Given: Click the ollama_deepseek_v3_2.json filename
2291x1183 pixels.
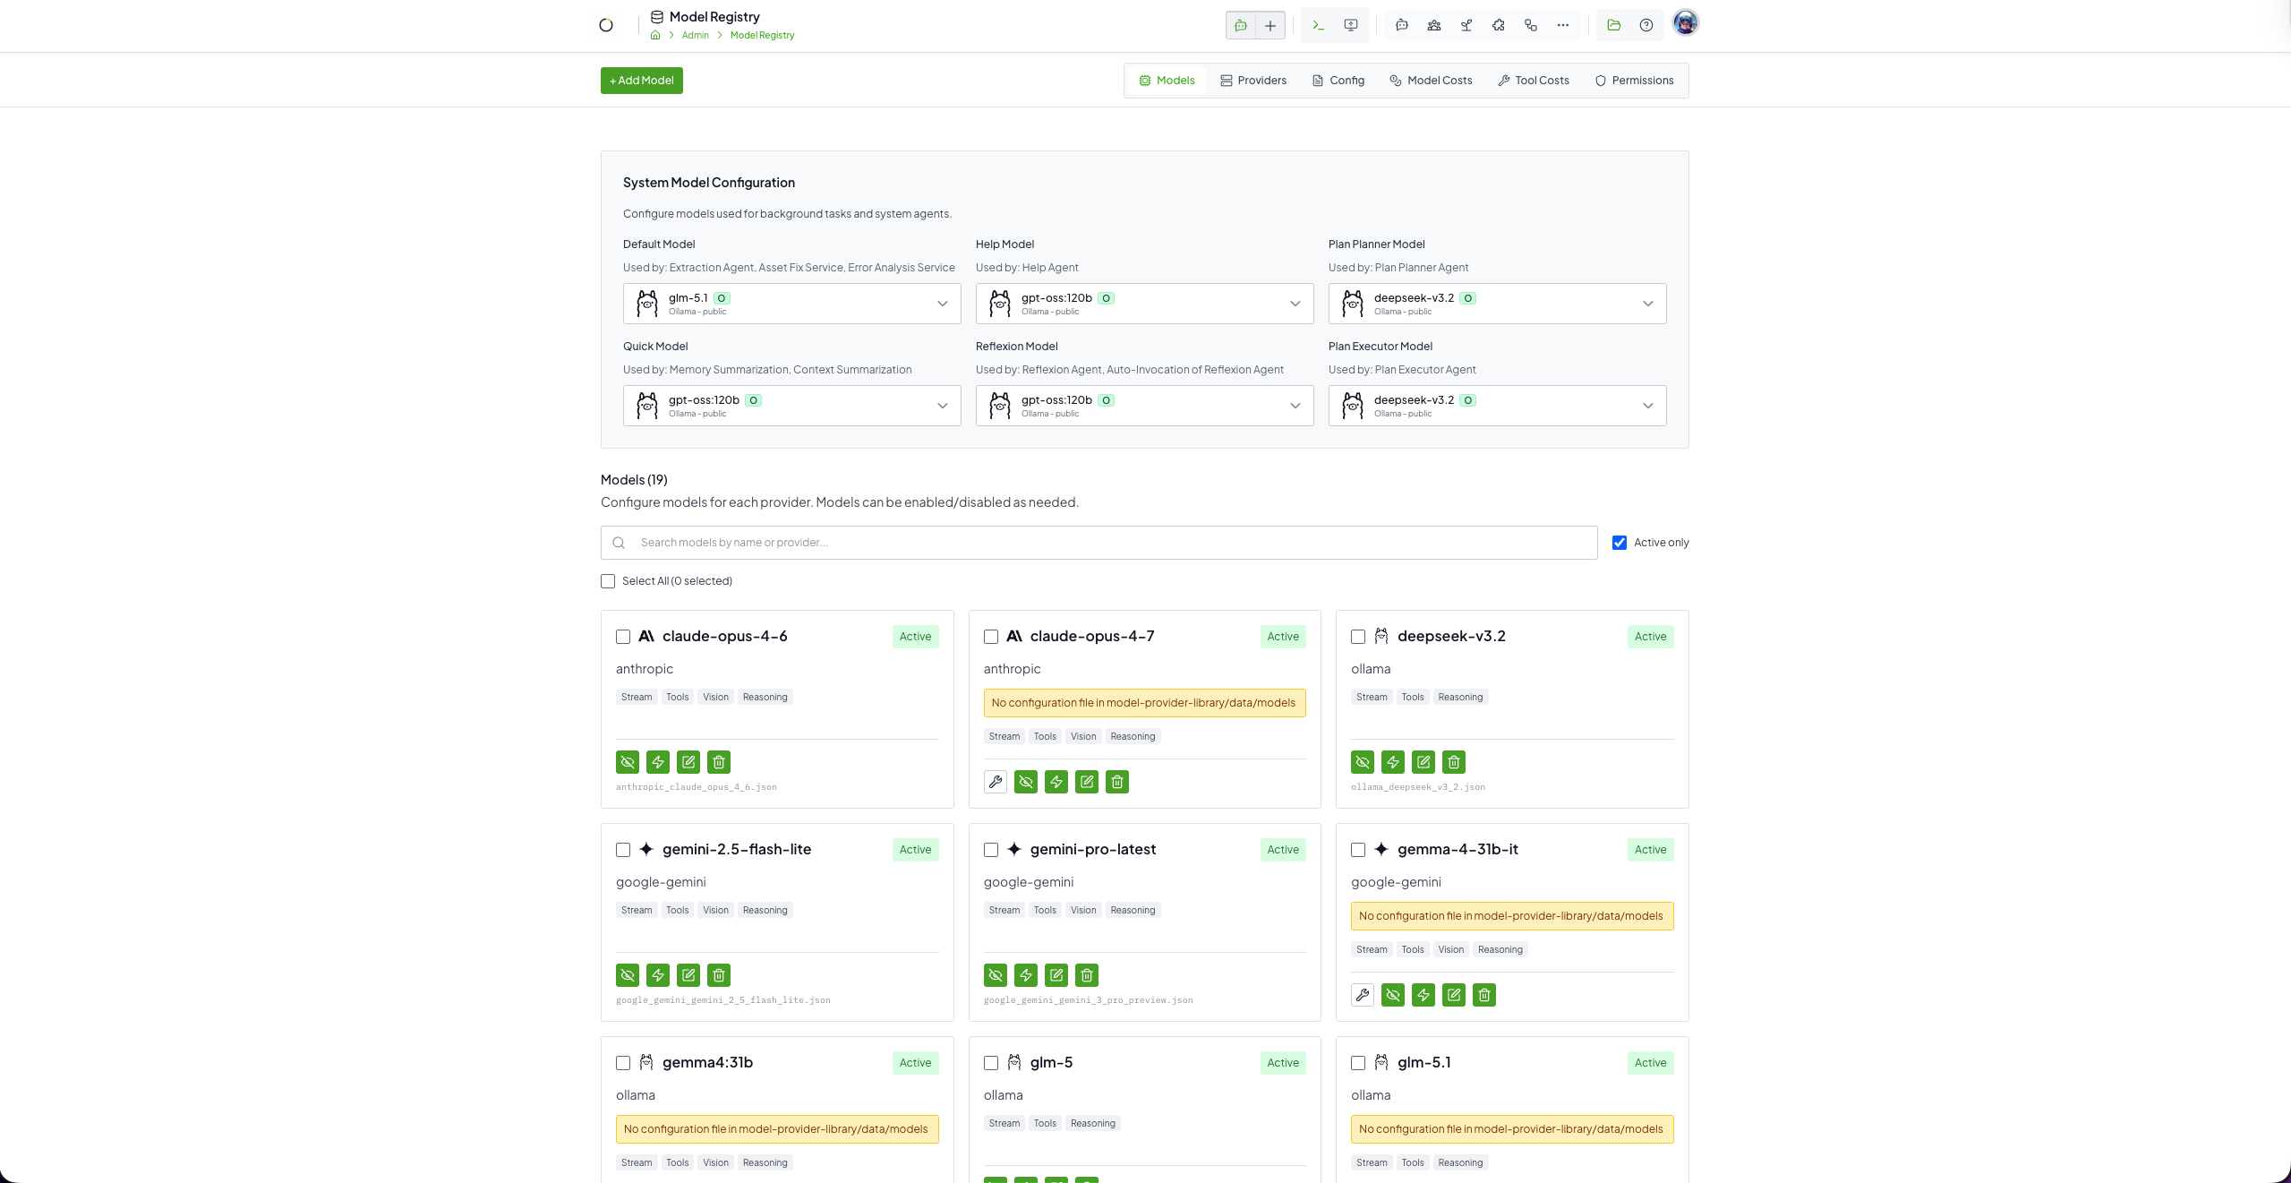Looking at the screenshot, I should tap(1418, 787).
